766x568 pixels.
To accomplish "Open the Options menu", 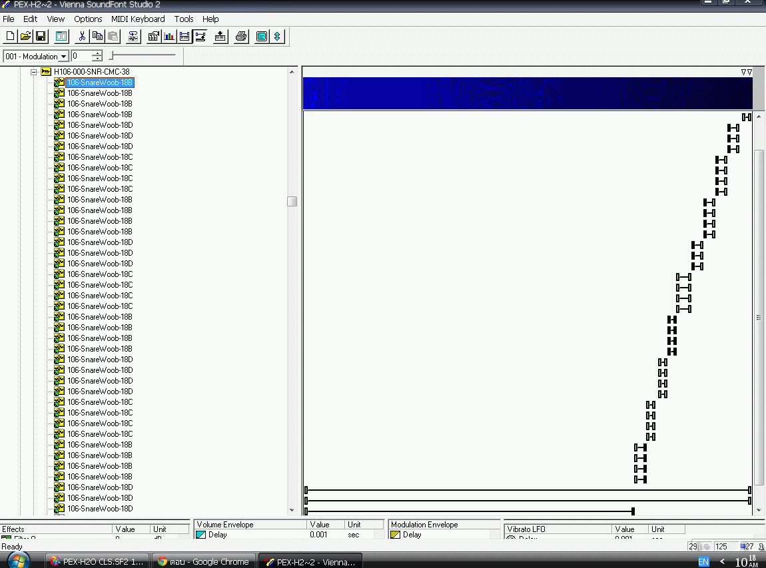I will [x=88, y=19].
